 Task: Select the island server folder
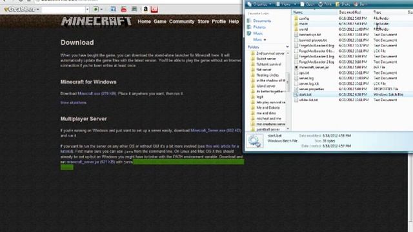pos(263,86)
